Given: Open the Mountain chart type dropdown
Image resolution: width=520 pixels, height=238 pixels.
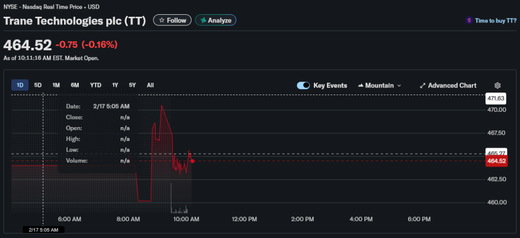Looking at the screenshot, I should click(380, 85).
